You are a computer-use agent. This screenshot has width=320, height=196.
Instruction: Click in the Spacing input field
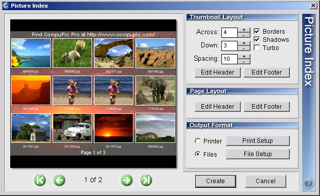[x=230, y=59]
